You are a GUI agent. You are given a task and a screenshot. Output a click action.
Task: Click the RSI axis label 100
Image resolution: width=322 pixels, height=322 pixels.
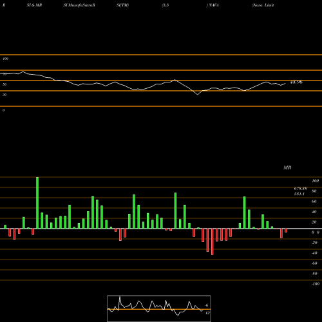click(6, 59)
